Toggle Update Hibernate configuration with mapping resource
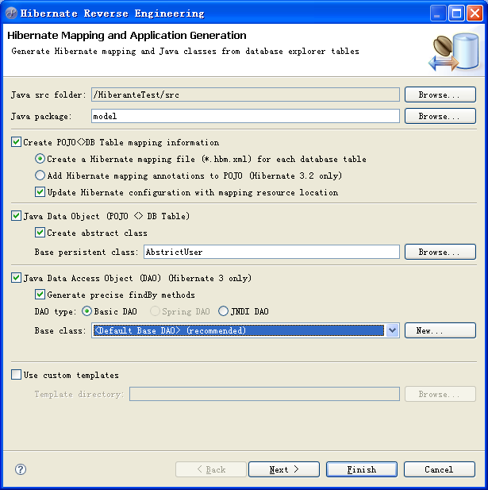This screenshot has height=490, width=488. coord(40,192)
